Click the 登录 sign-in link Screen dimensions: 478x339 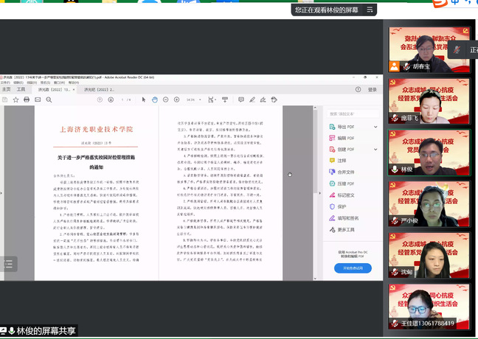pos(372,89)
